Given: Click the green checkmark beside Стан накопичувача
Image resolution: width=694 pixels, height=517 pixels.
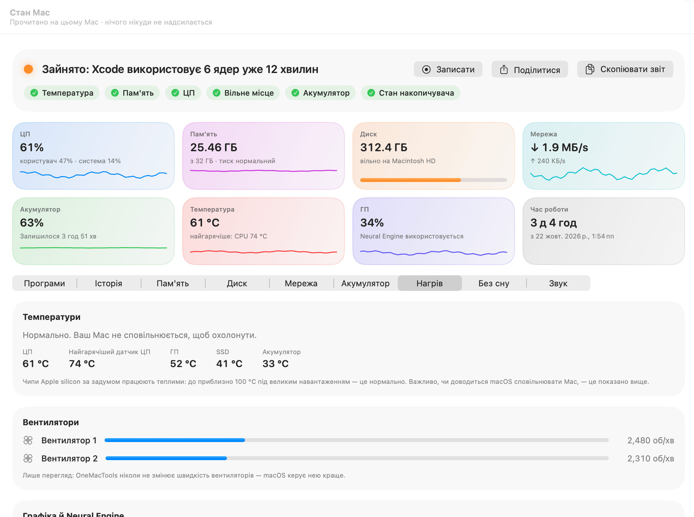Looking at the screenshot, I should [x=371, y=93].
